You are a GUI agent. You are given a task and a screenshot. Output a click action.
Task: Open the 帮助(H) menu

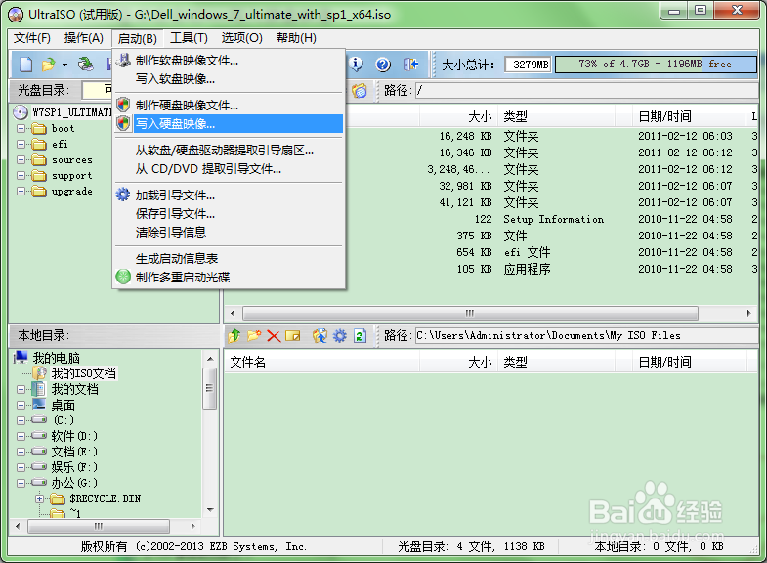[296, 38]
